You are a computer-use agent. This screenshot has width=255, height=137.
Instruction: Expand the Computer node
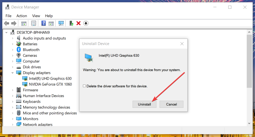click(13, 61)
